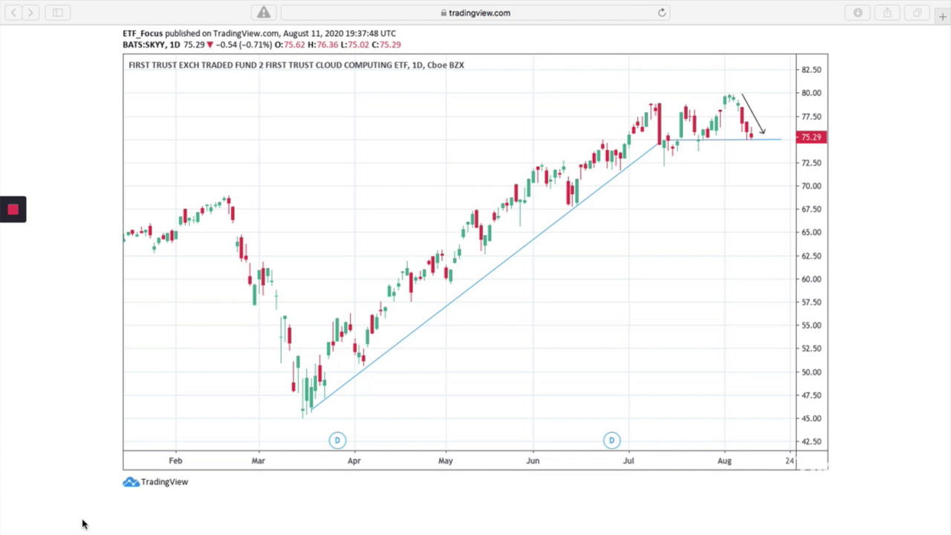This screenshot has height=535, width=951.
Task: Reload the page with the refresh icon
Action: point(661,13)
